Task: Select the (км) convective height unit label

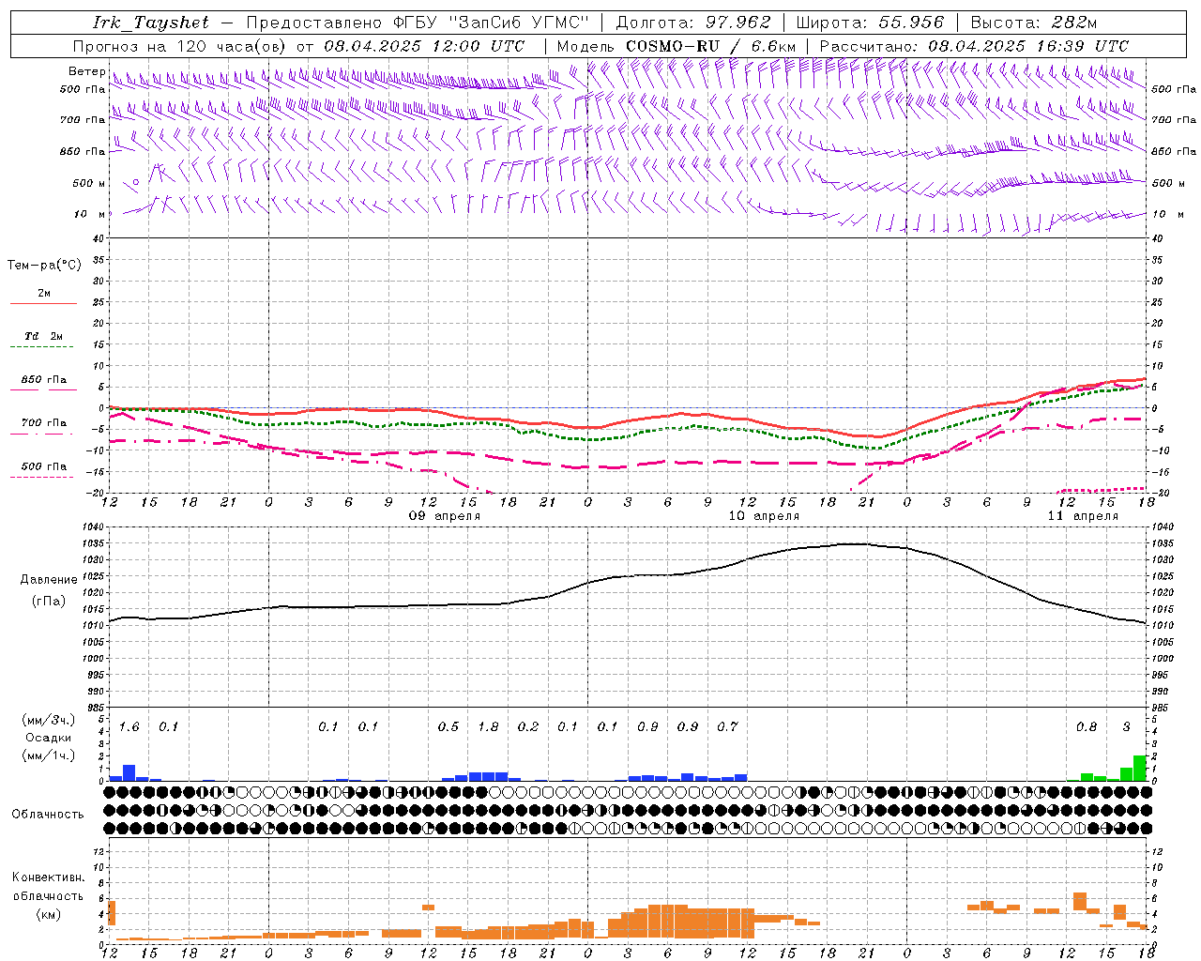Action: click(x=48, y=913)
